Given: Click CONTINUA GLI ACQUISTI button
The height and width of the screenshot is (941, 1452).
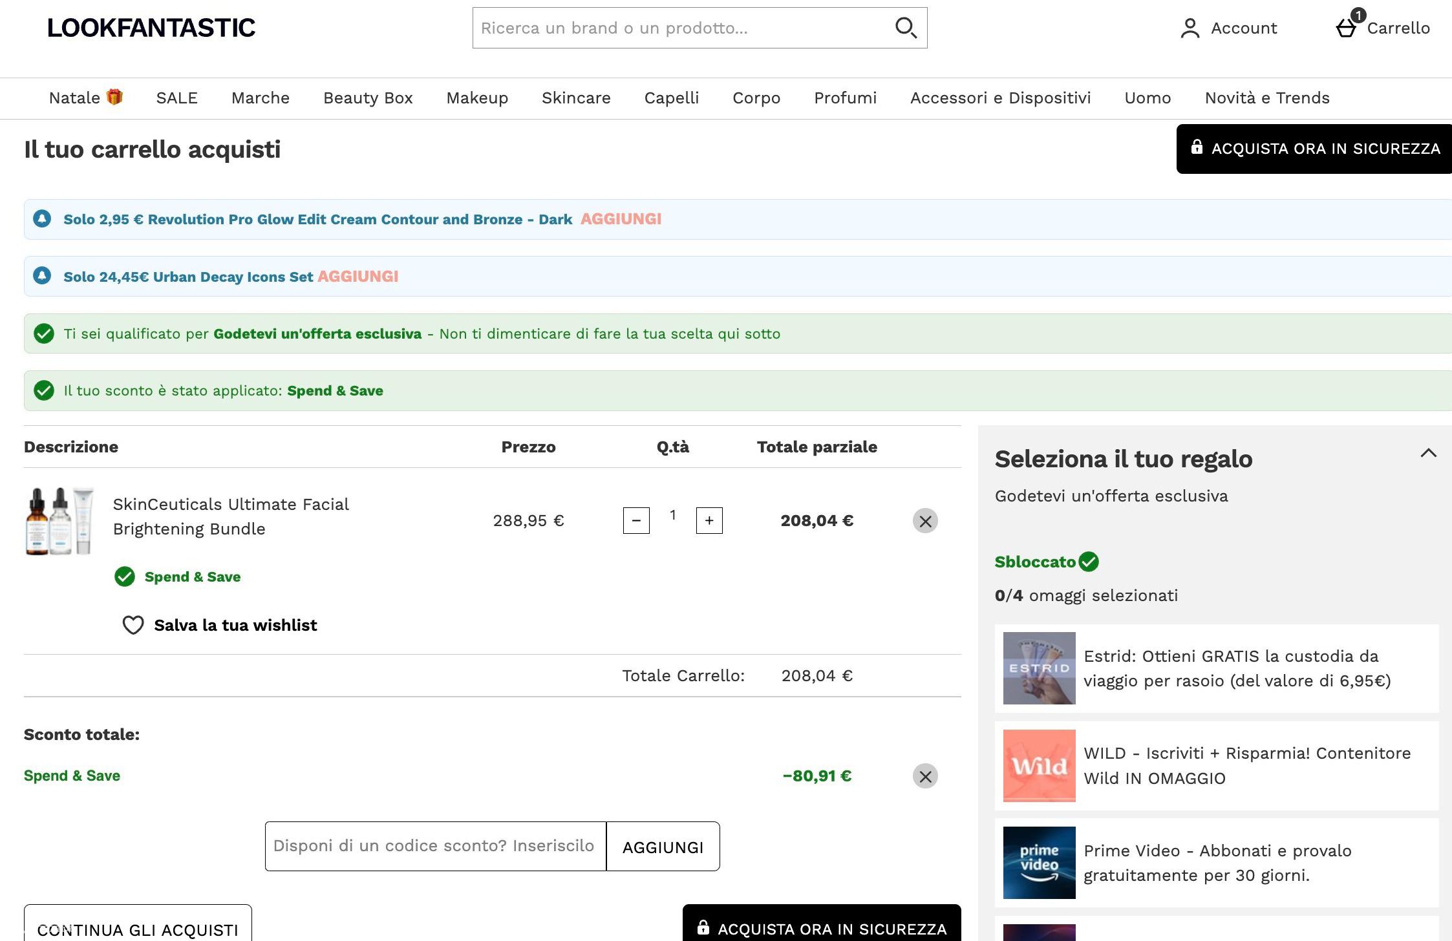Looking at the screenshot, I should [x=138, y=923].
